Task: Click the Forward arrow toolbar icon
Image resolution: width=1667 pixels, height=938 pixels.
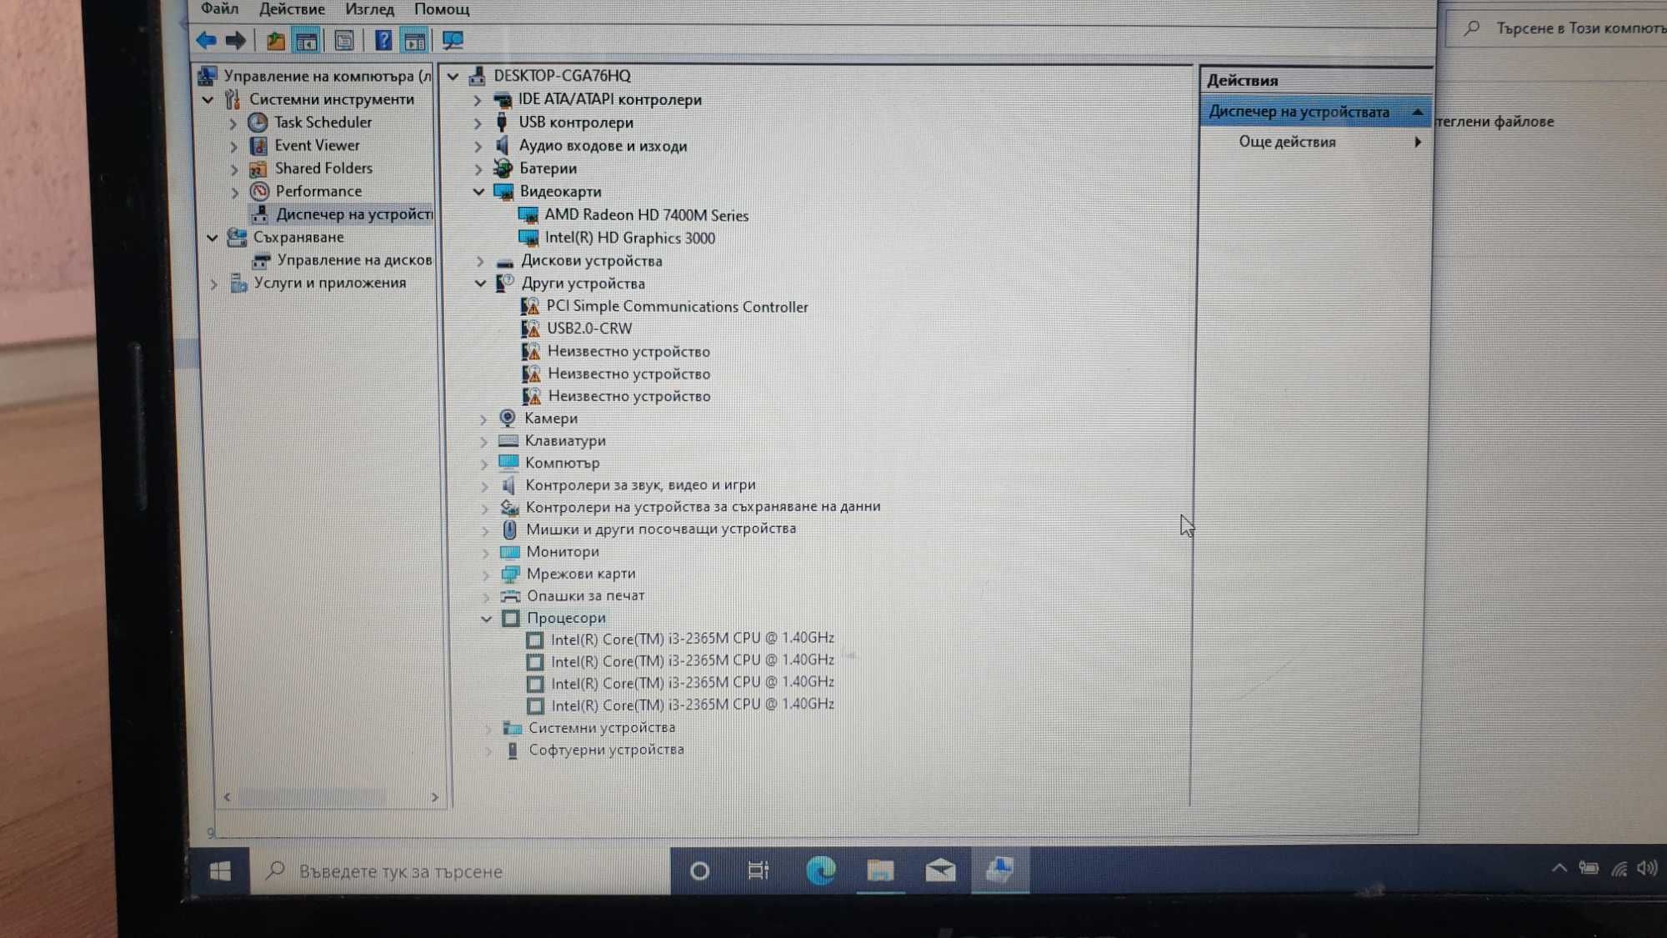Action: point(235,40)
